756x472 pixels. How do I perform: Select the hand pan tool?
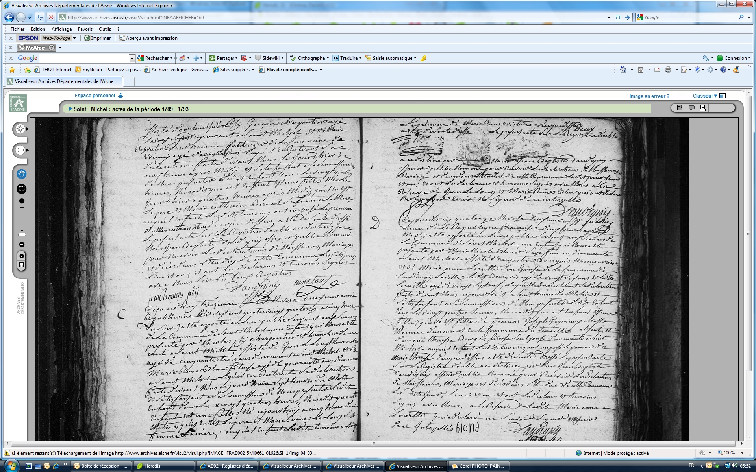[22, 174]
